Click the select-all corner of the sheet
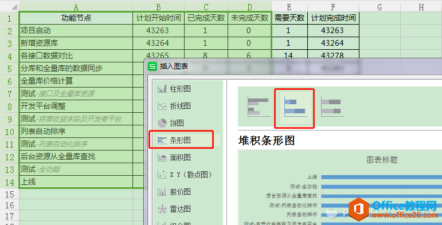This screenshot has width=442, height=225. 10,7
